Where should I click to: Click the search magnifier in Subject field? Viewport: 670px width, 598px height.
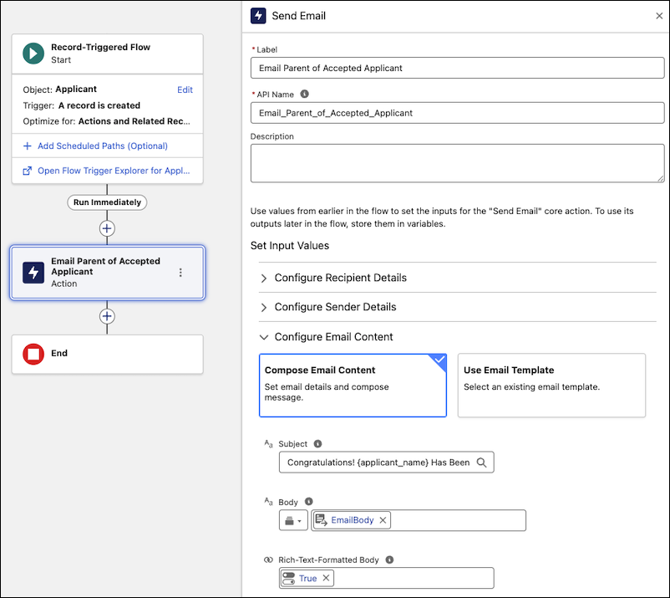click(481, 463)
